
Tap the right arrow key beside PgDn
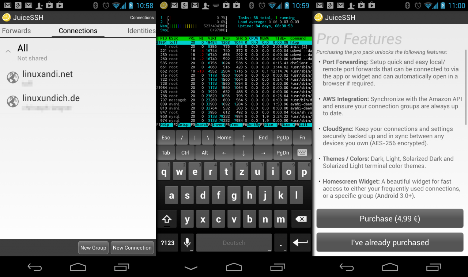click(x=263, y=153)
